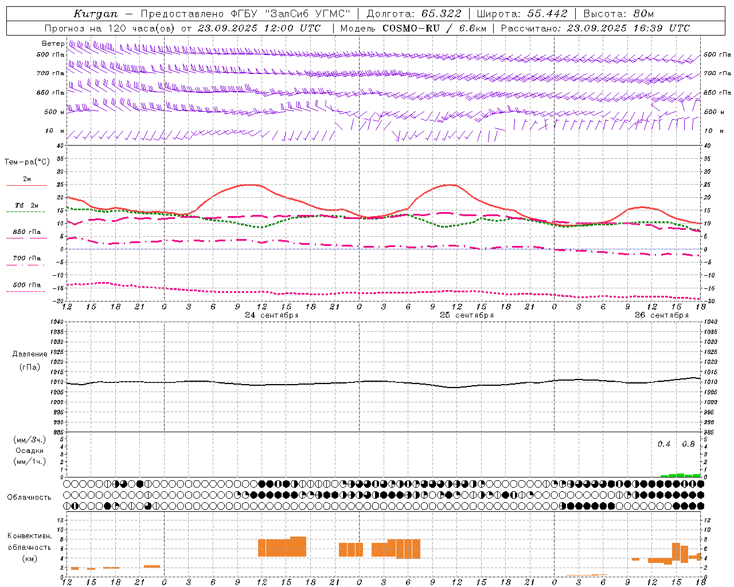
Task: Click the "Облачность" cloud cover label
Action: [x=29, y=498]
